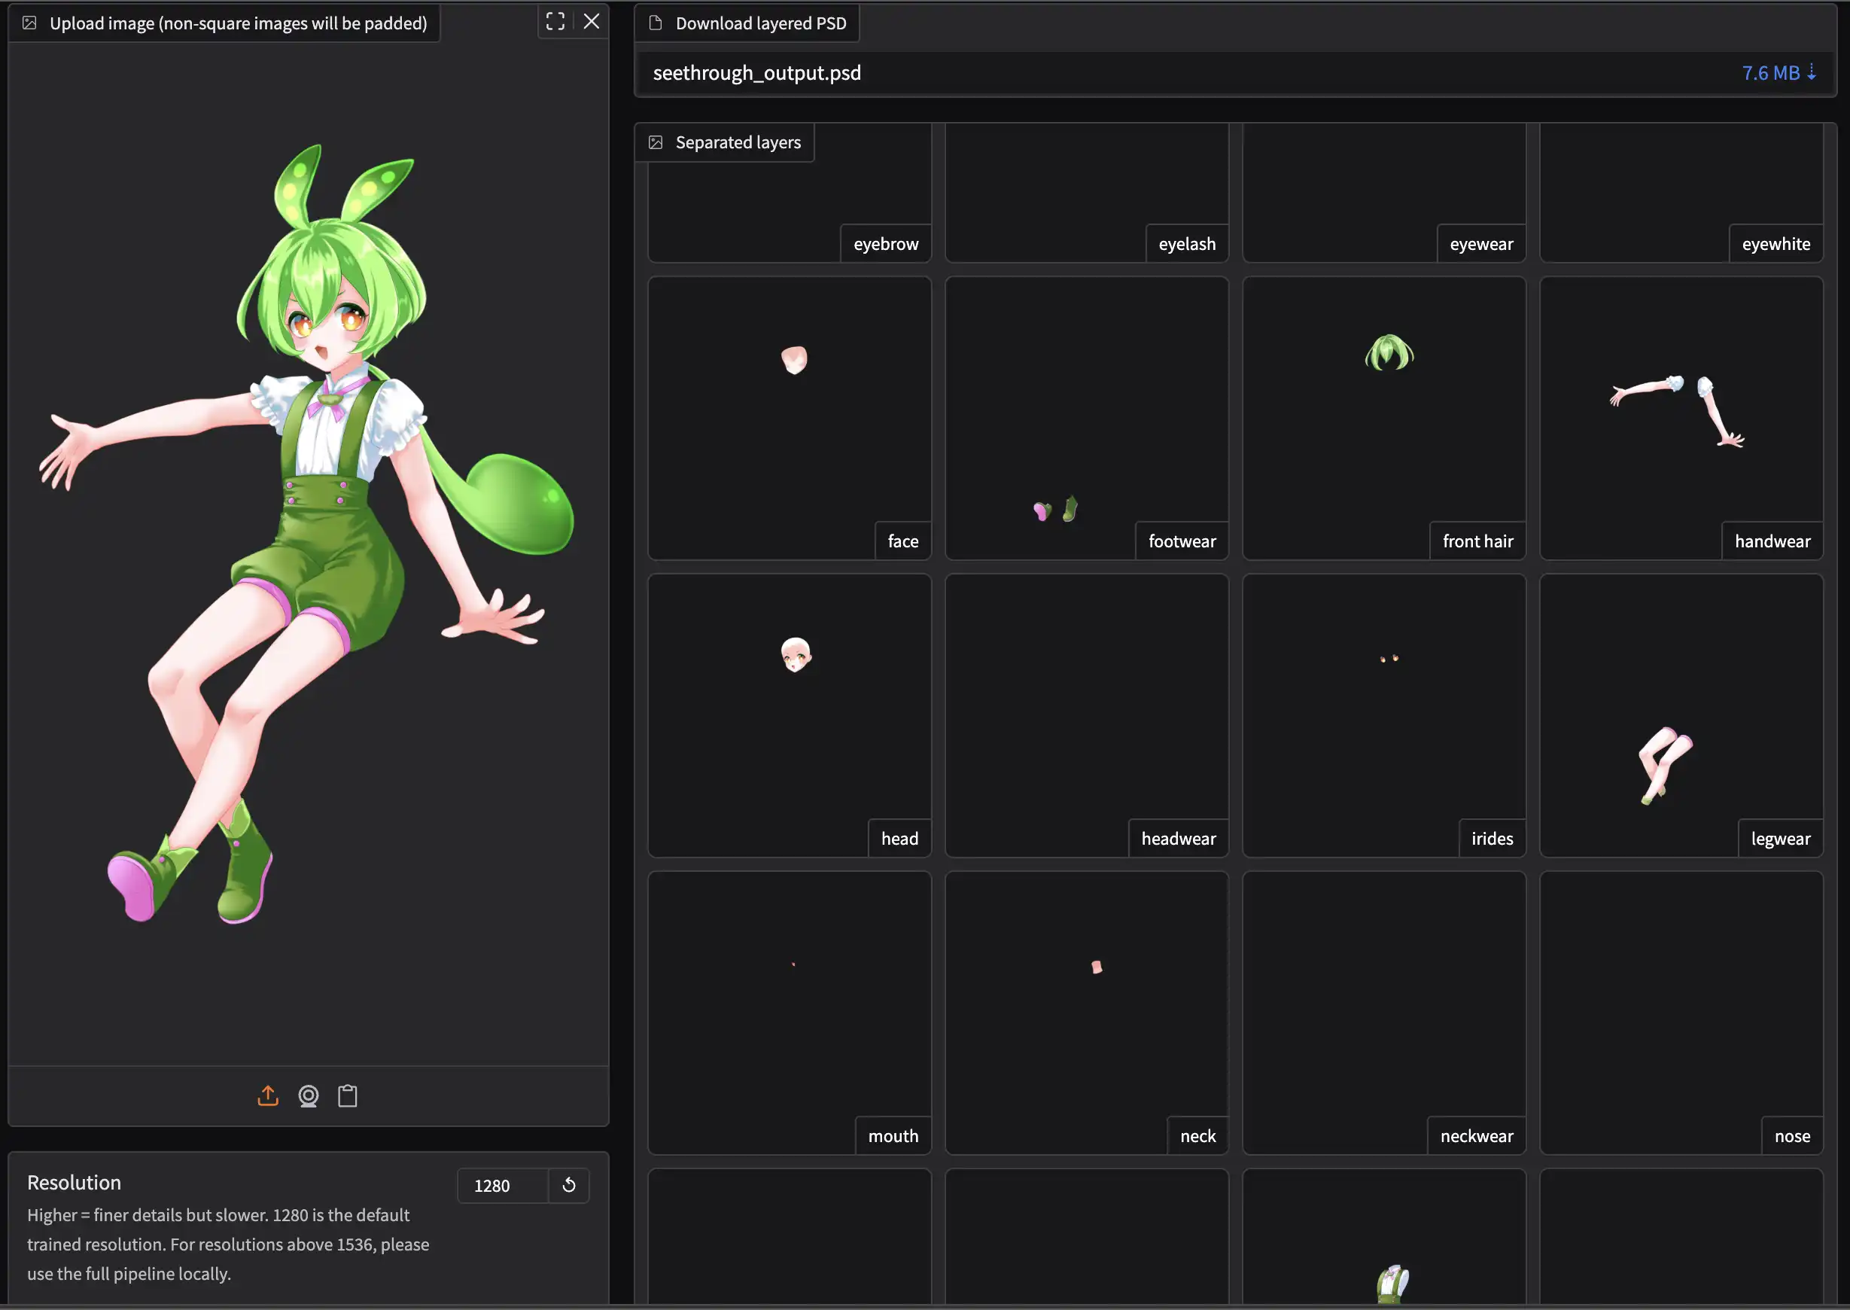Click the document icon beside Download layered PSD
The height and width of the screenshot is (1310, 1850).
click(x=656, y=23)
